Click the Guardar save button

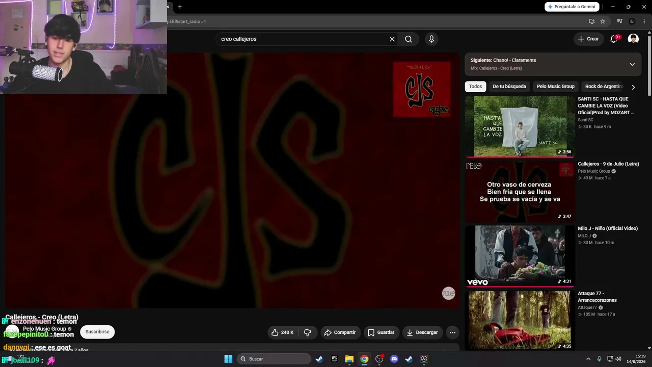381,332
